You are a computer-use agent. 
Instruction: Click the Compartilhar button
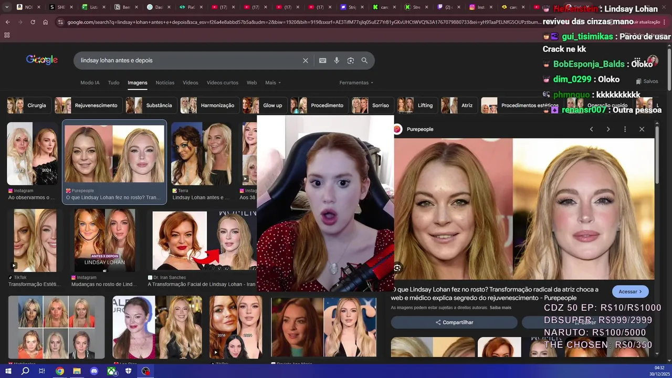tap(454, 322)
